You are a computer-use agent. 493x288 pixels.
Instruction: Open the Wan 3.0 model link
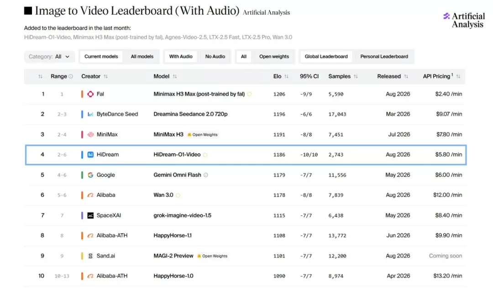click(163, 195)
